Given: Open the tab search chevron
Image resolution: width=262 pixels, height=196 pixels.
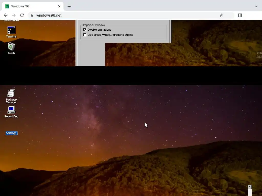Looking at the screenshot, I should click(256, 6).
